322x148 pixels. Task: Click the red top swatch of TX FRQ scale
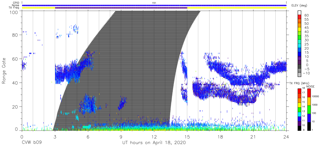[x=299, y=91]
